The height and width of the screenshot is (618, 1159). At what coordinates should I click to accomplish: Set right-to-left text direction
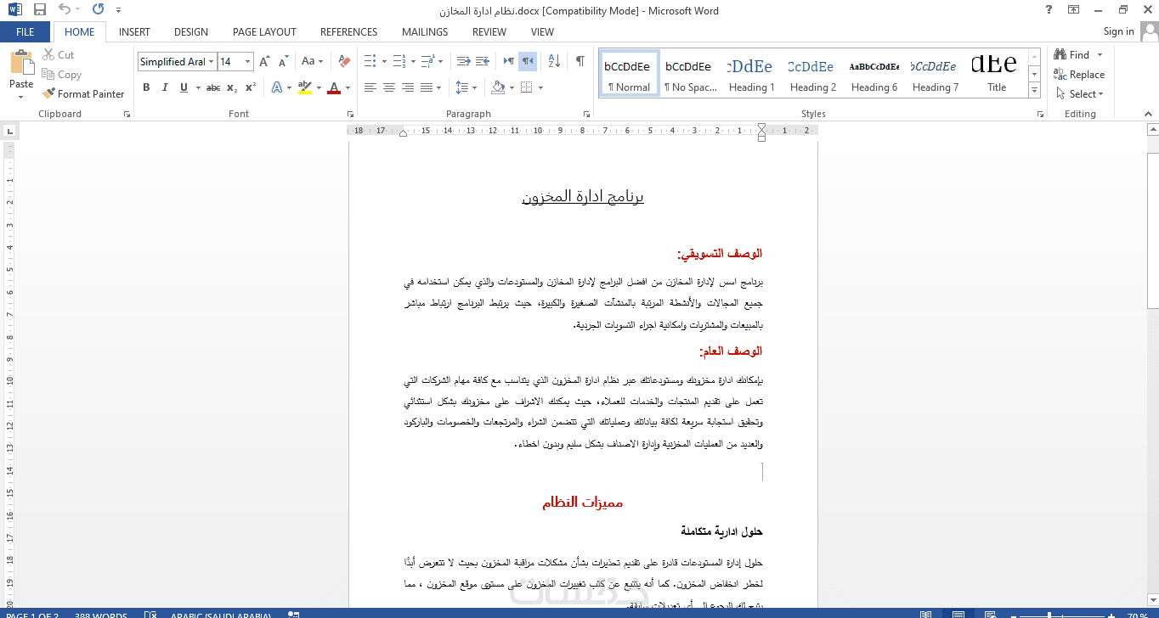(528, 62)
